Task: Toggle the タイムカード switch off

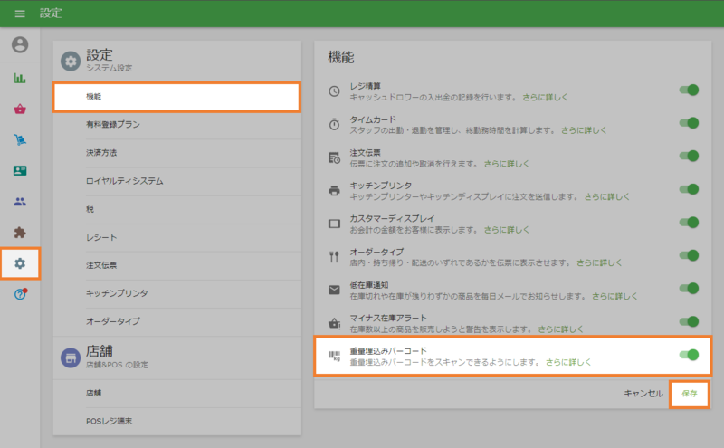Action: click(x=690, y=123)
